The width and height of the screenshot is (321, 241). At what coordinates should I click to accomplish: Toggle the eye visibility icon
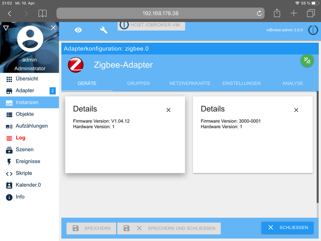[x=78, y=30]
